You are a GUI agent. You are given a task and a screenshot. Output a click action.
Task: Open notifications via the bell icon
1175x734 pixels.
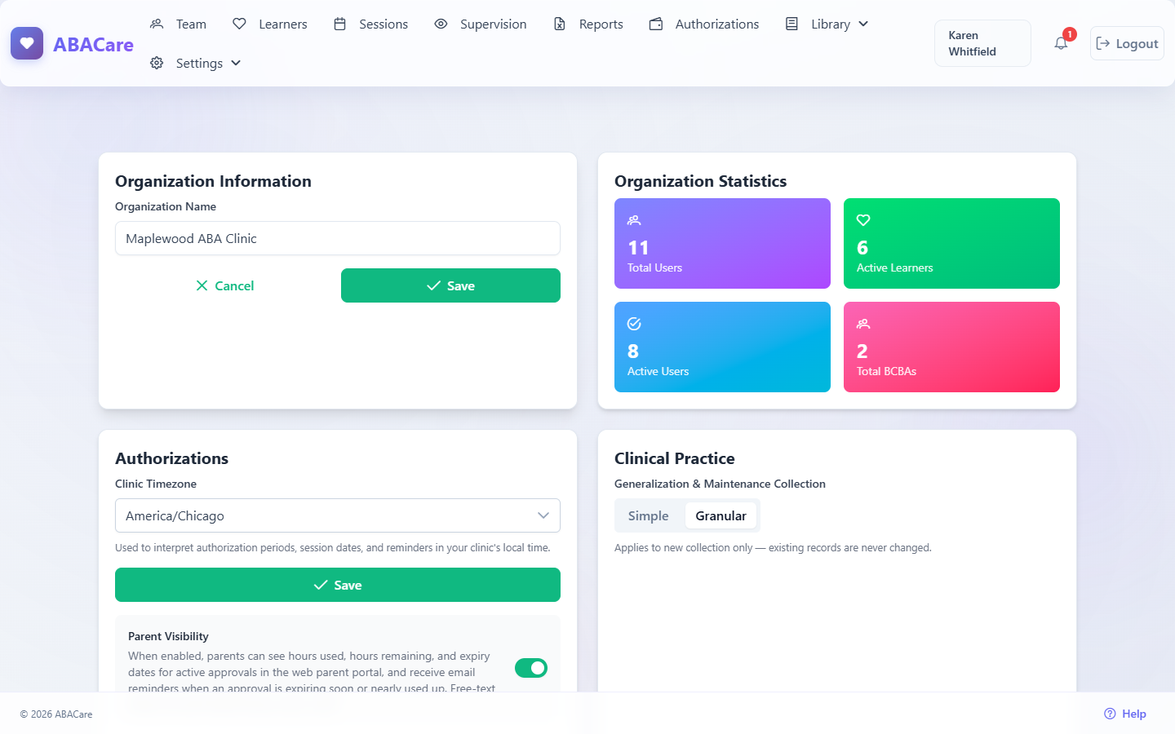click(x=1061, y=43)
